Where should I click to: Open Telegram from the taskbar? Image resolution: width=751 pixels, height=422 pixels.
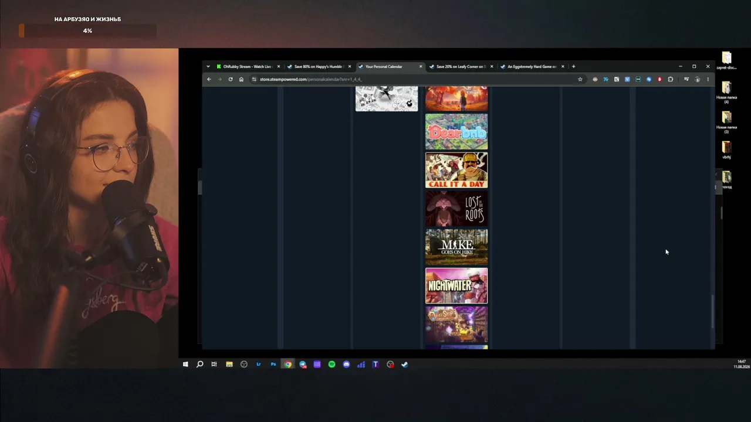coord(303,365)
